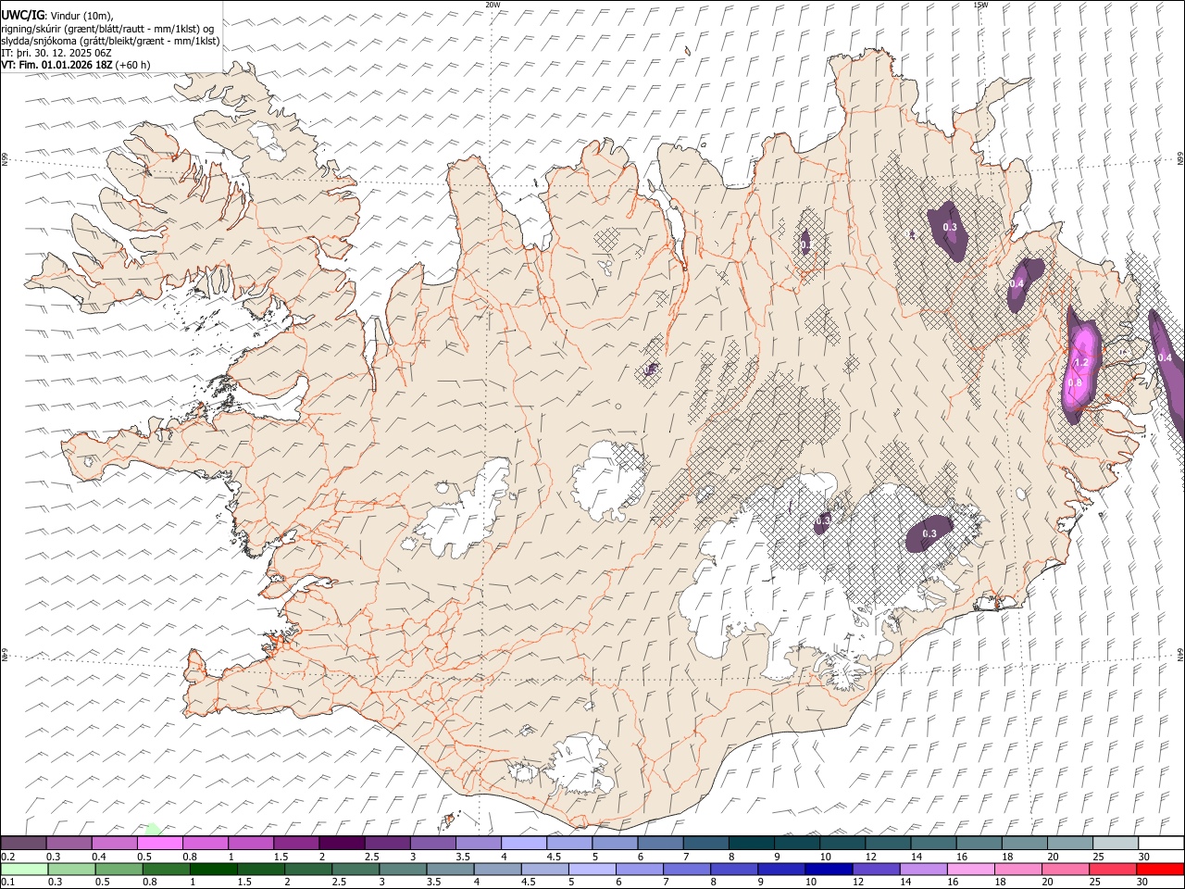The height and width of the screenshot is (889, 1185).
Task: Pick the 14 light violet rain legend swatch
Action: 924,869
